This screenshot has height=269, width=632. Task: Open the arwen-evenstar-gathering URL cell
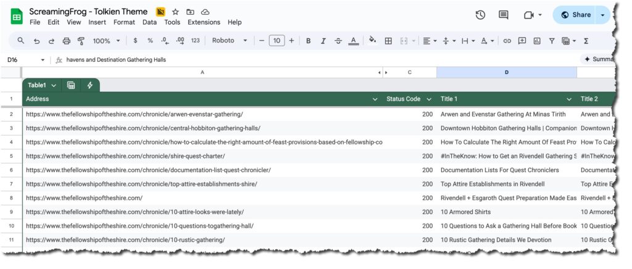click(135, 114)
